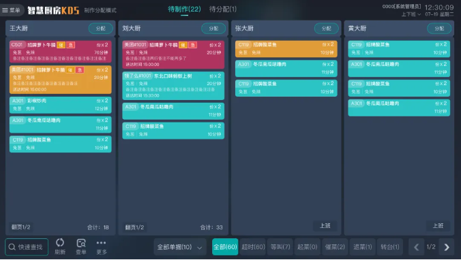Viewport: 461px width, 260px height.
Task: Toggle the 超时(60) filter
Action: 253,247
